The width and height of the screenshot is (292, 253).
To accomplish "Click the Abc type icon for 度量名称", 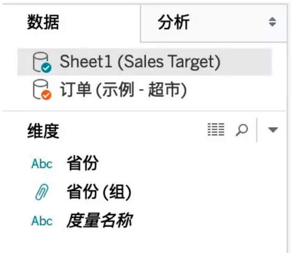I will [42, 221].
